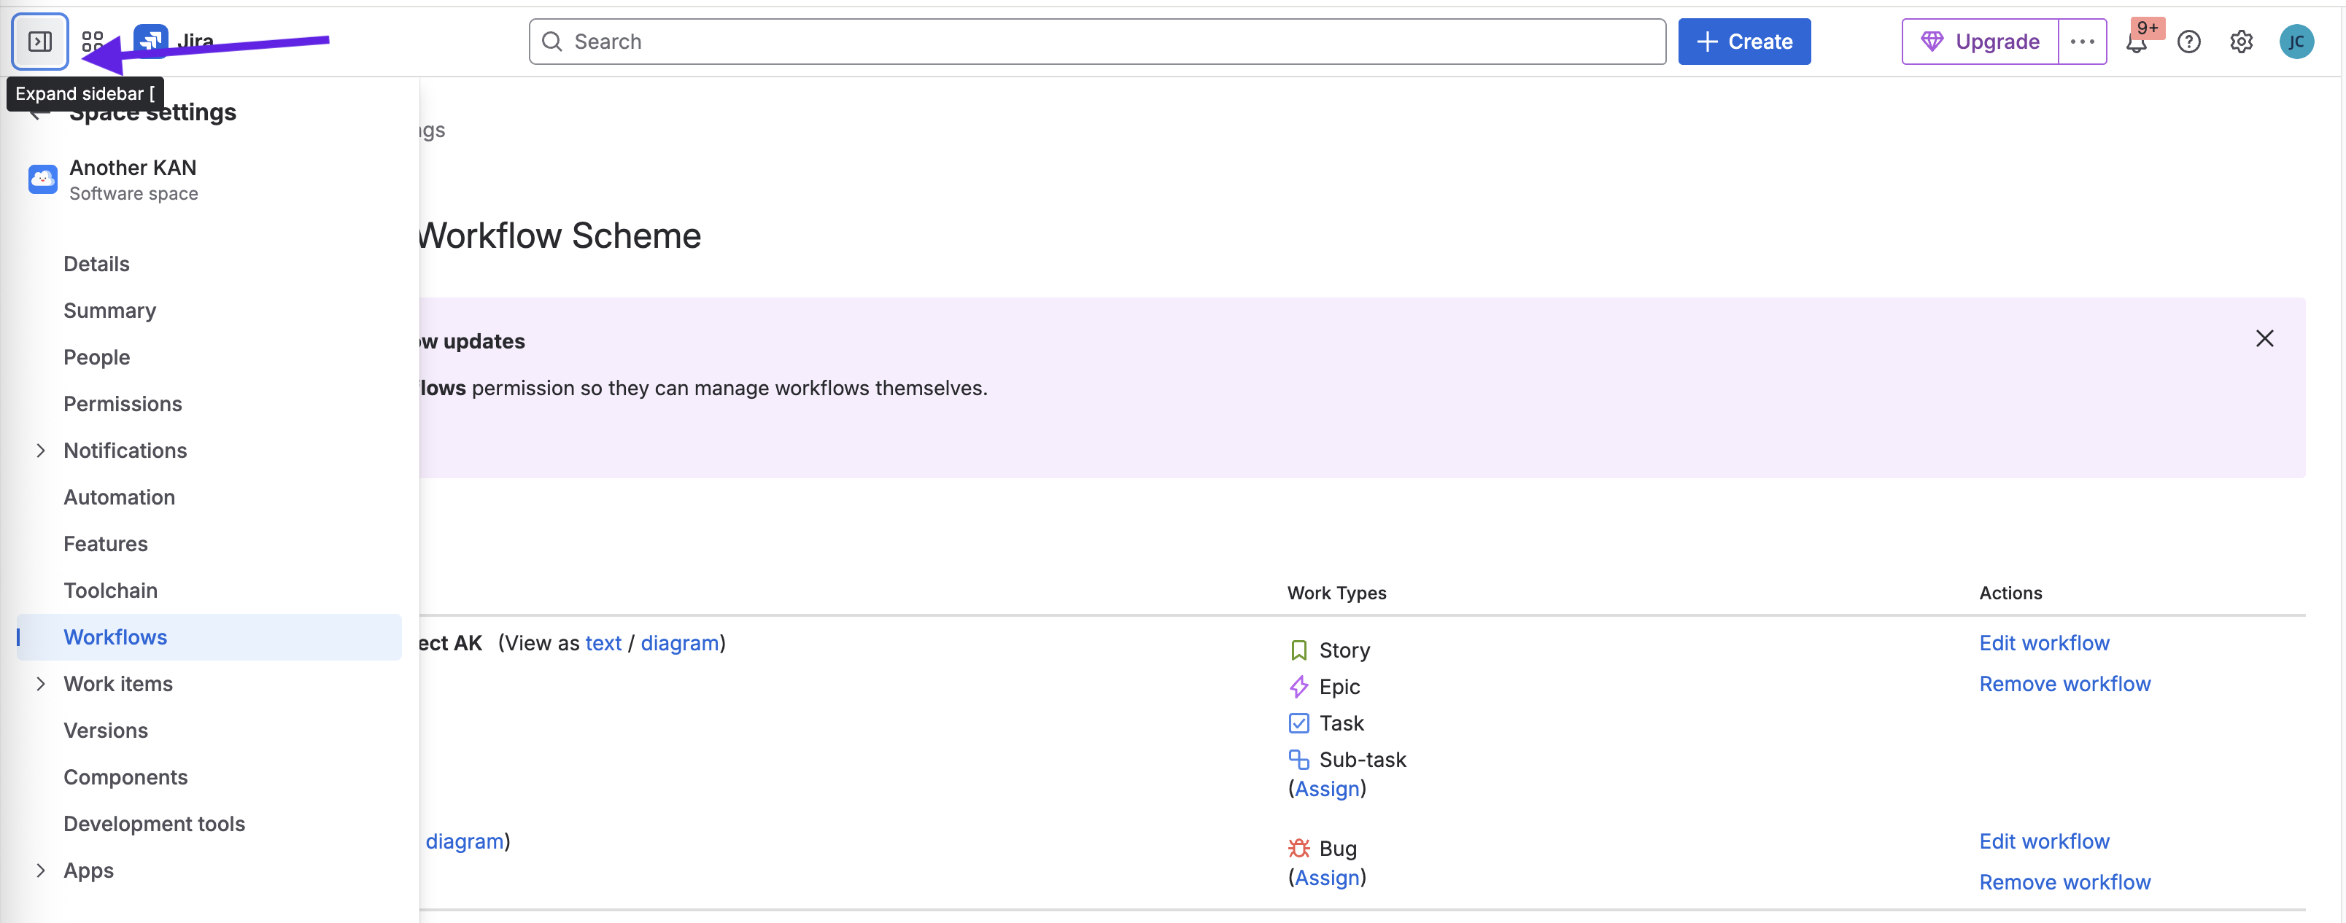Image resolution: width=2346 pixels, height=923 pixels.
Task: Click the JC profile avatar
Action: pyautogui.click(x=2296, y=42)
